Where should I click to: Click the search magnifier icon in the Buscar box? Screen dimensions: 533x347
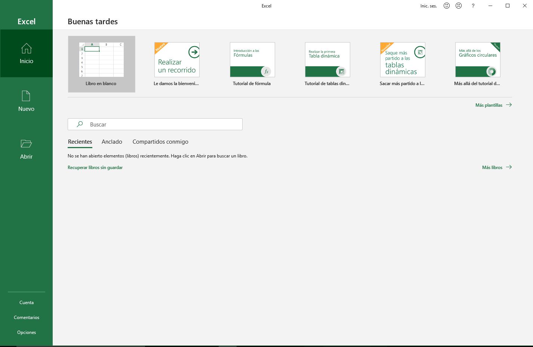pos(79,124)
